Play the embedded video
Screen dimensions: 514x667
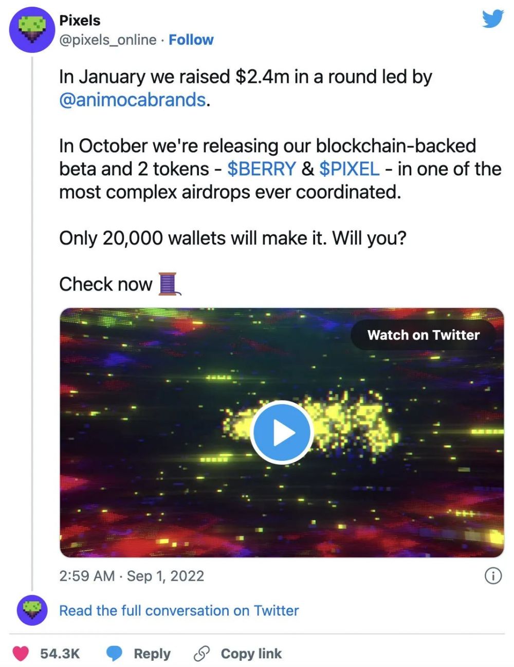click(282, 432)
